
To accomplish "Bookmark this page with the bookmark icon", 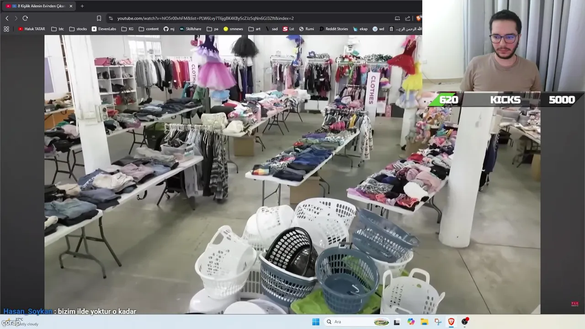I will (99, 18).
